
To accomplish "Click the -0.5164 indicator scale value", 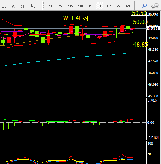I will click(x=153, y=138).
